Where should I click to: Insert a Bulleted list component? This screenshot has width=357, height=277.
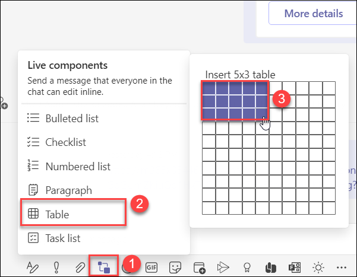pos(71,118)
